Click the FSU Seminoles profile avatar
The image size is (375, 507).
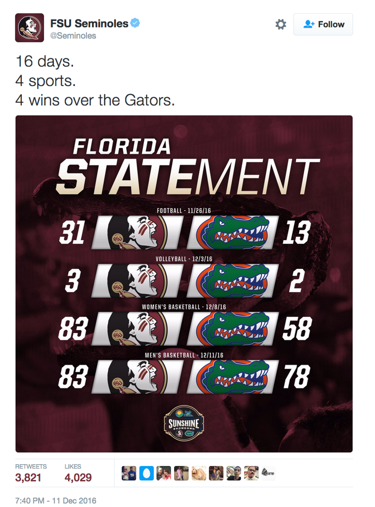(29, 28)
